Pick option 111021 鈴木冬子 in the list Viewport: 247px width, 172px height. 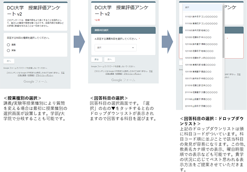(x=202, y=17)
